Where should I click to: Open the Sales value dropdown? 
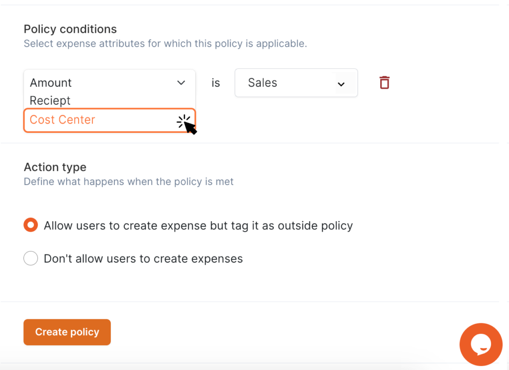coord(296,83)
